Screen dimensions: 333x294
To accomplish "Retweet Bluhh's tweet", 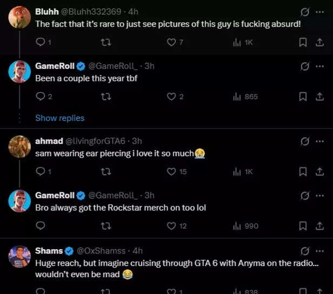I will click(x=105, y=42).
